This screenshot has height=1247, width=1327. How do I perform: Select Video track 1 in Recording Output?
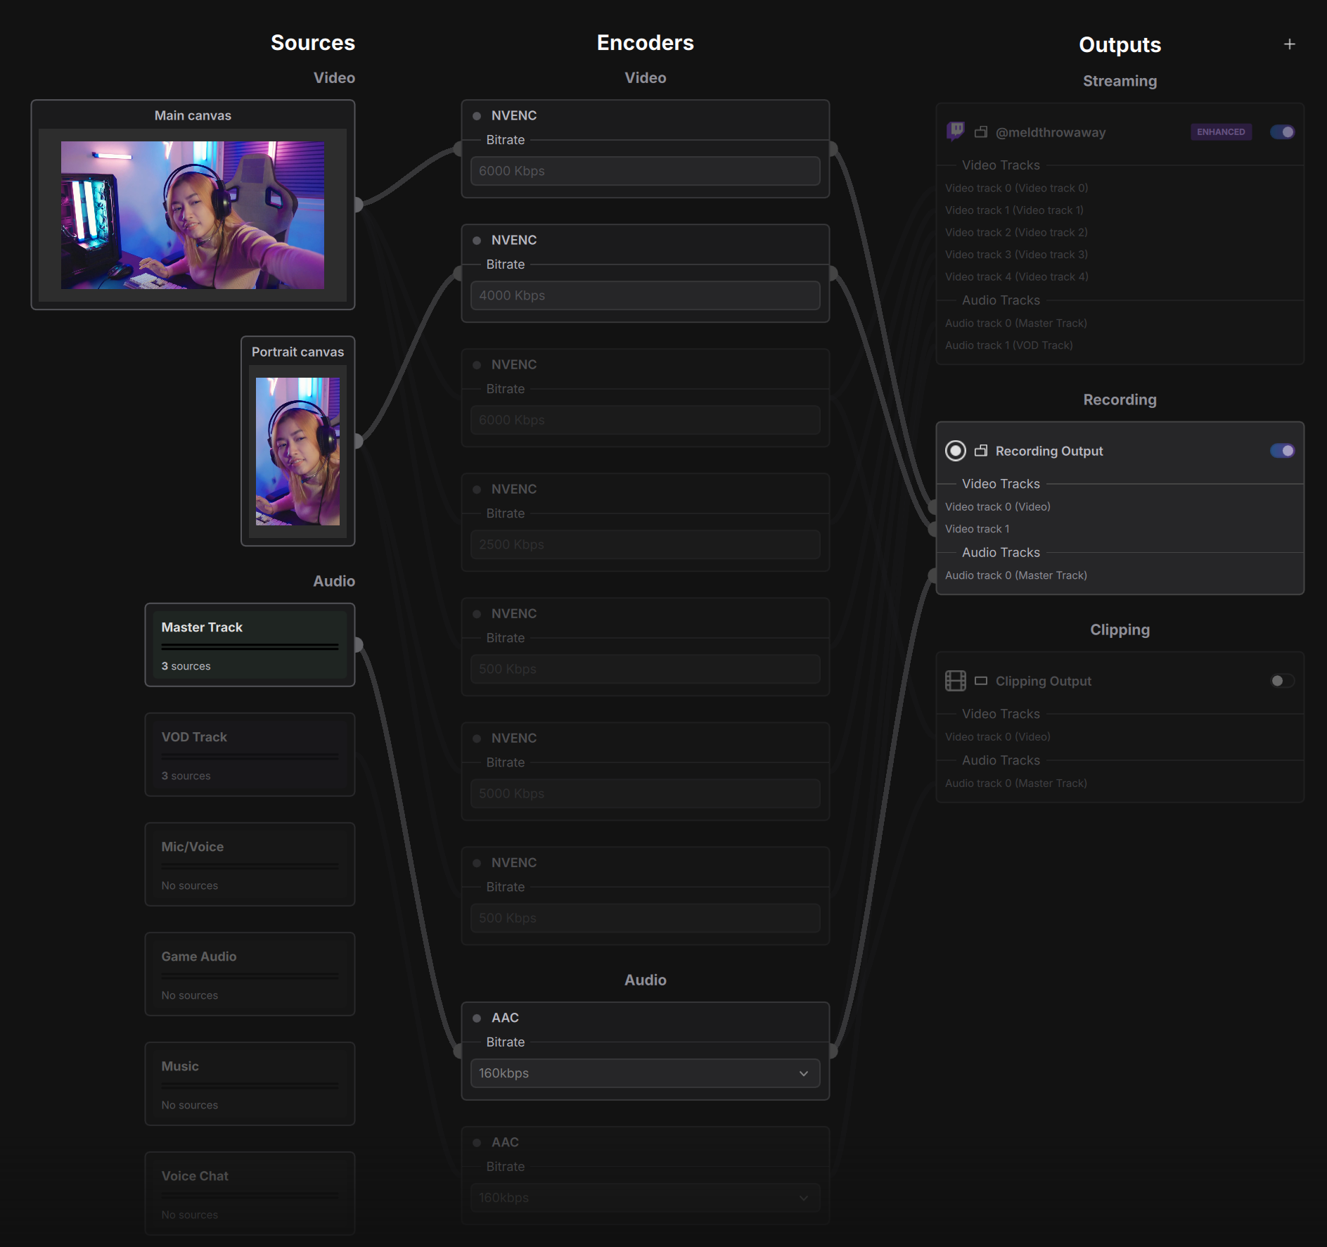[977, 529]
